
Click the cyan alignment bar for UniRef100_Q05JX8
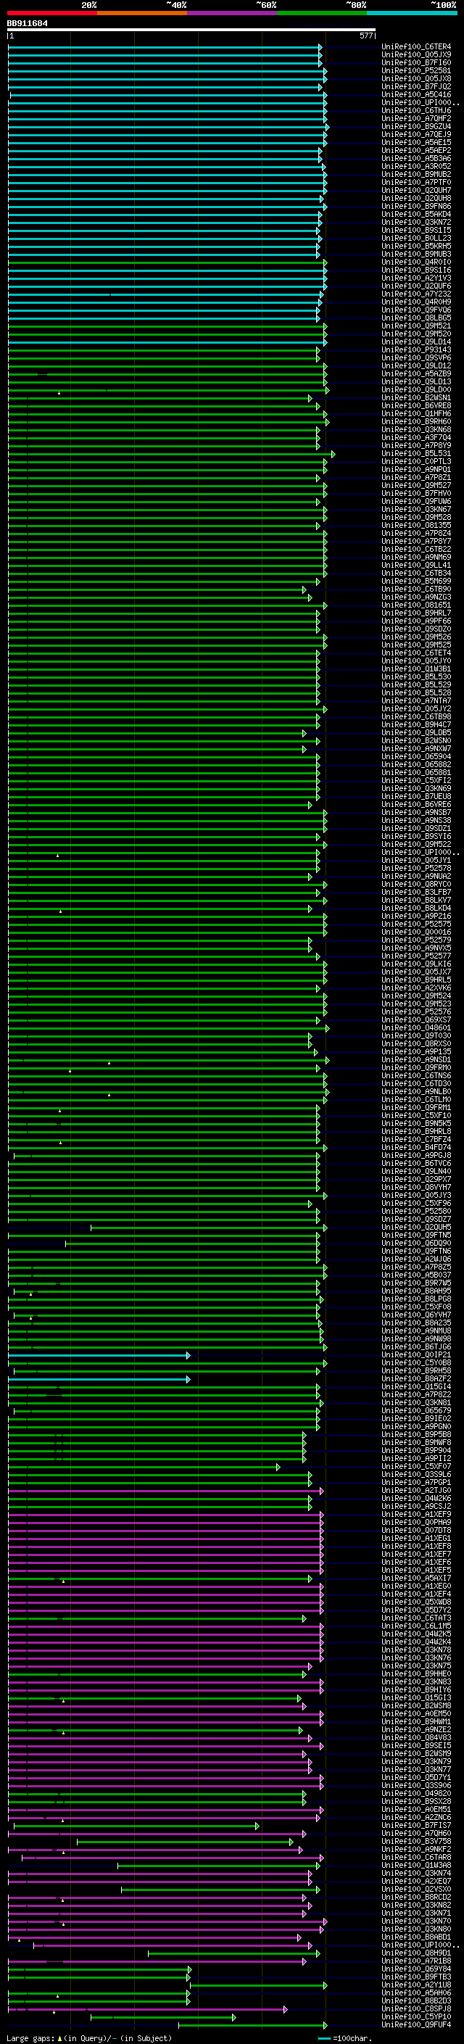[x=167, y=78]
